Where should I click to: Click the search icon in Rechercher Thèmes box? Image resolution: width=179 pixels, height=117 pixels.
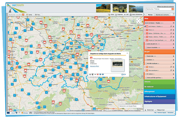tap(173, 9)
